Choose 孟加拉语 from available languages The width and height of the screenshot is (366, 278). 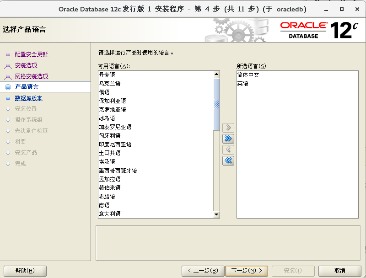(156, 179)
